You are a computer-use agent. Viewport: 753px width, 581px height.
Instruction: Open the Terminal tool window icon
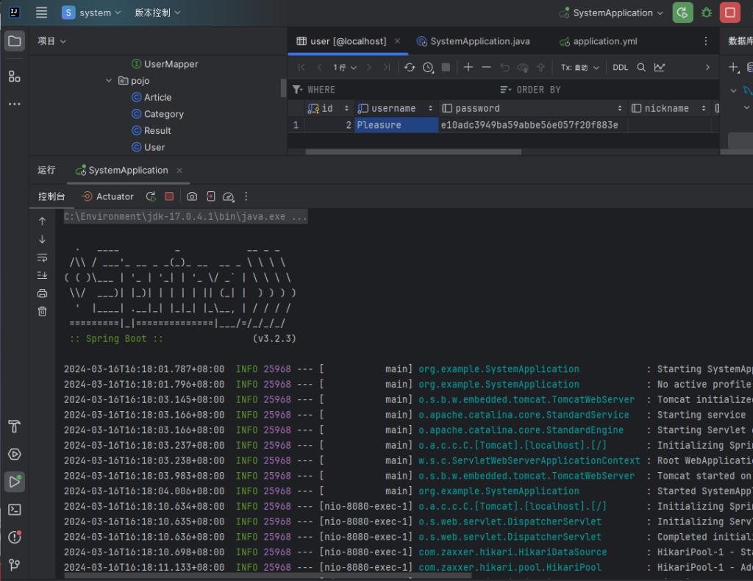[x=14, y=510]
